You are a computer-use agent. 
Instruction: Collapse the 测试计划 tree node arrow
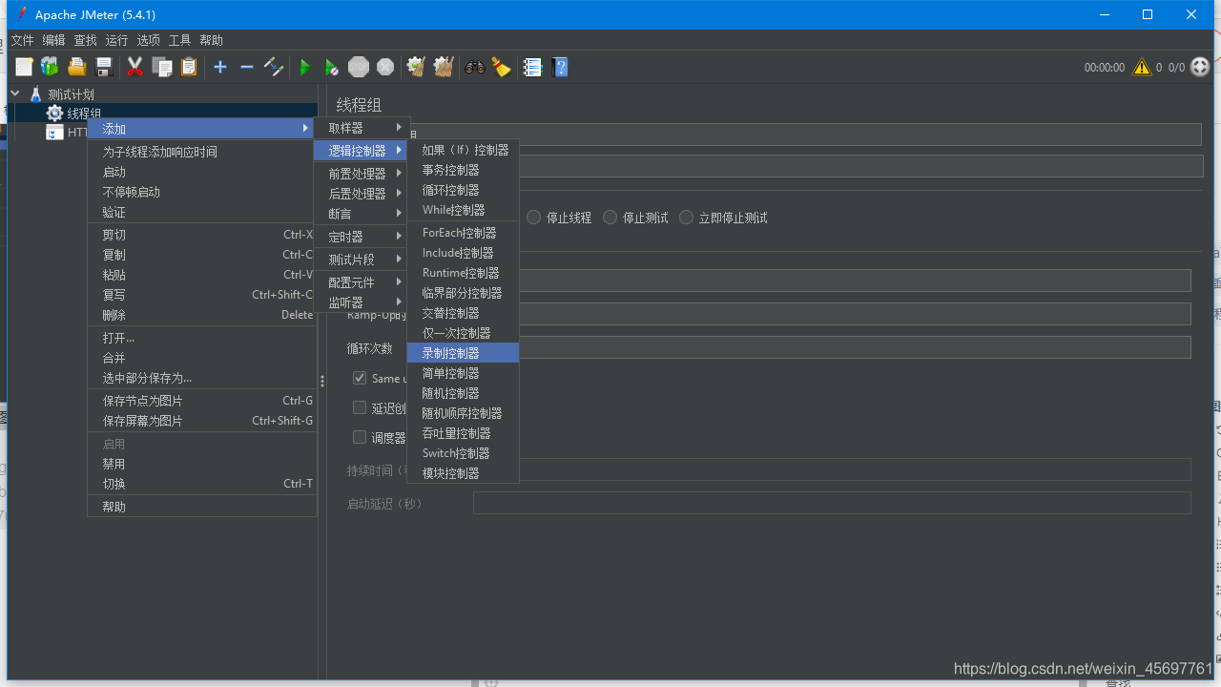point(15,94)
